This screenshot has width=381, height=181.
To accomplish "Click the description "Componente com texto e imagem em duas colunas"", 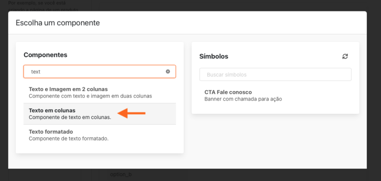I will [x=90, y=96].
